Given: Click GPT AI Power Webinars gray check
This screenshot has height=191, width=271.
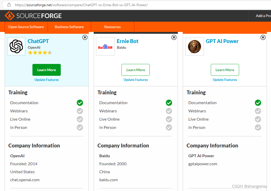Looking at the screenshot, I should point(258,111).
